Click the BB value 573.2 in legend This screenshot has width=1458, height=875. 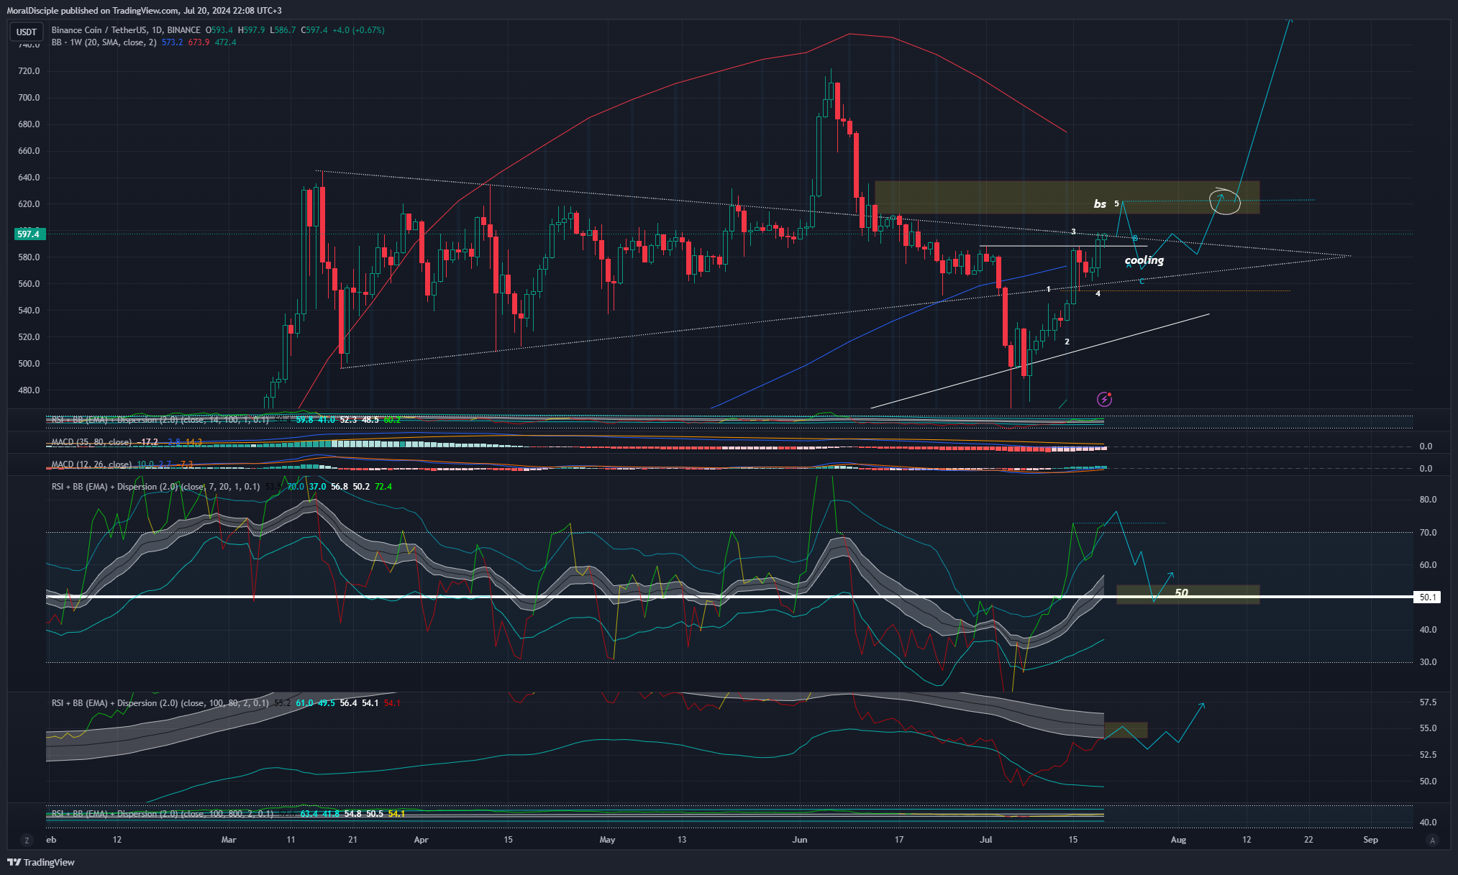point(172,42)
